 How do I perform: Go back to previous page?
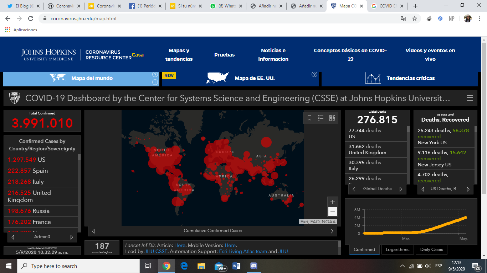click(x=8, y=18)
